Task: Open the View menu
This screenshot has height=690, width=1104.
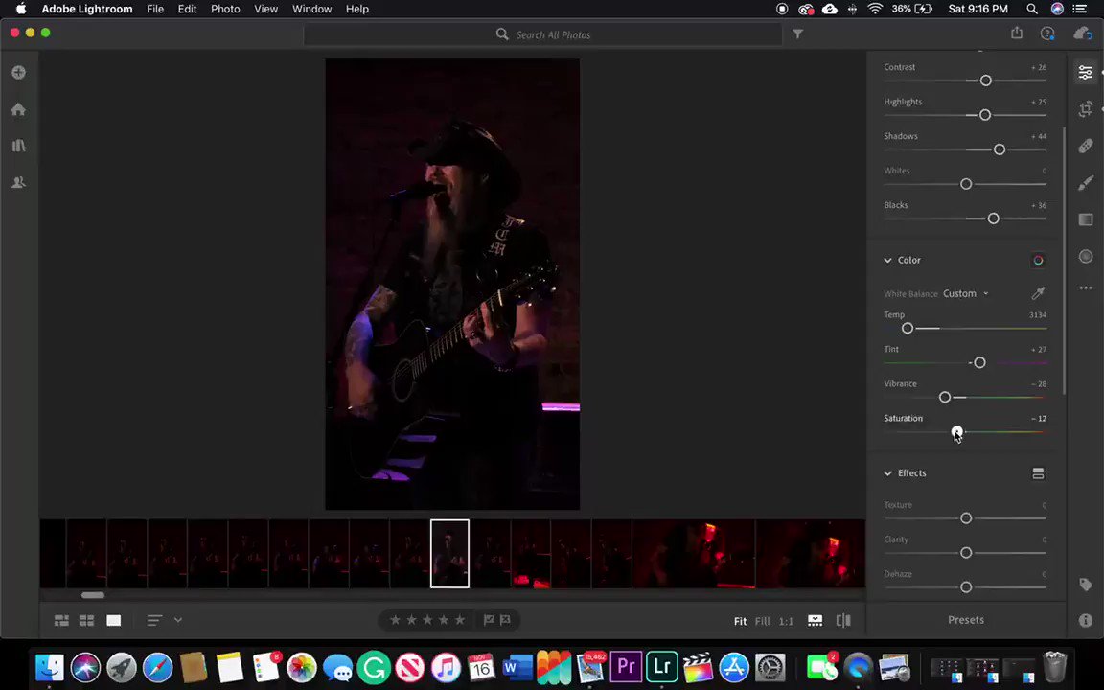Action: point(265,10)
